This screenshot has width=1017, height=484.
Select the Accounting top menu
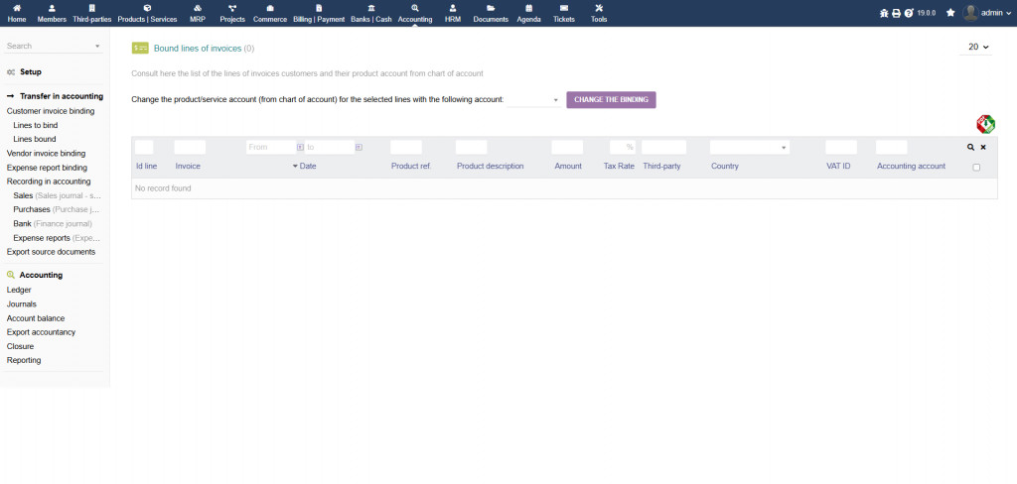[x=415, y=13]
